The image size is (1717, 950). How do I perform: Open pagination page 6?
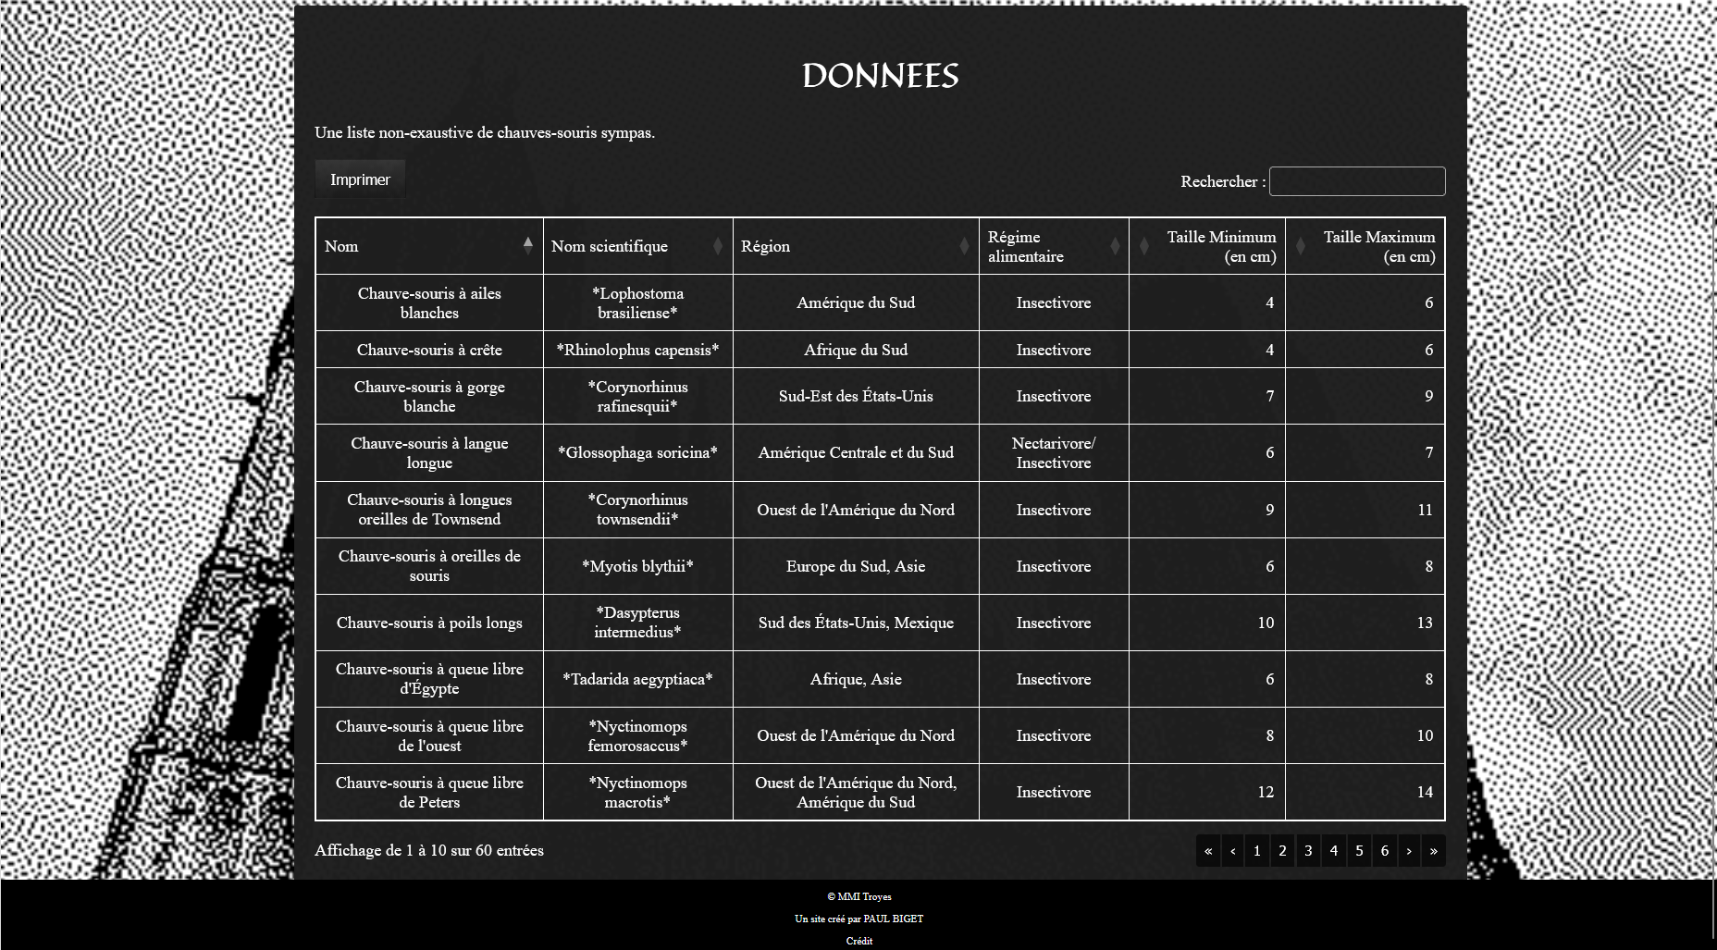[x=1385, y=851]
